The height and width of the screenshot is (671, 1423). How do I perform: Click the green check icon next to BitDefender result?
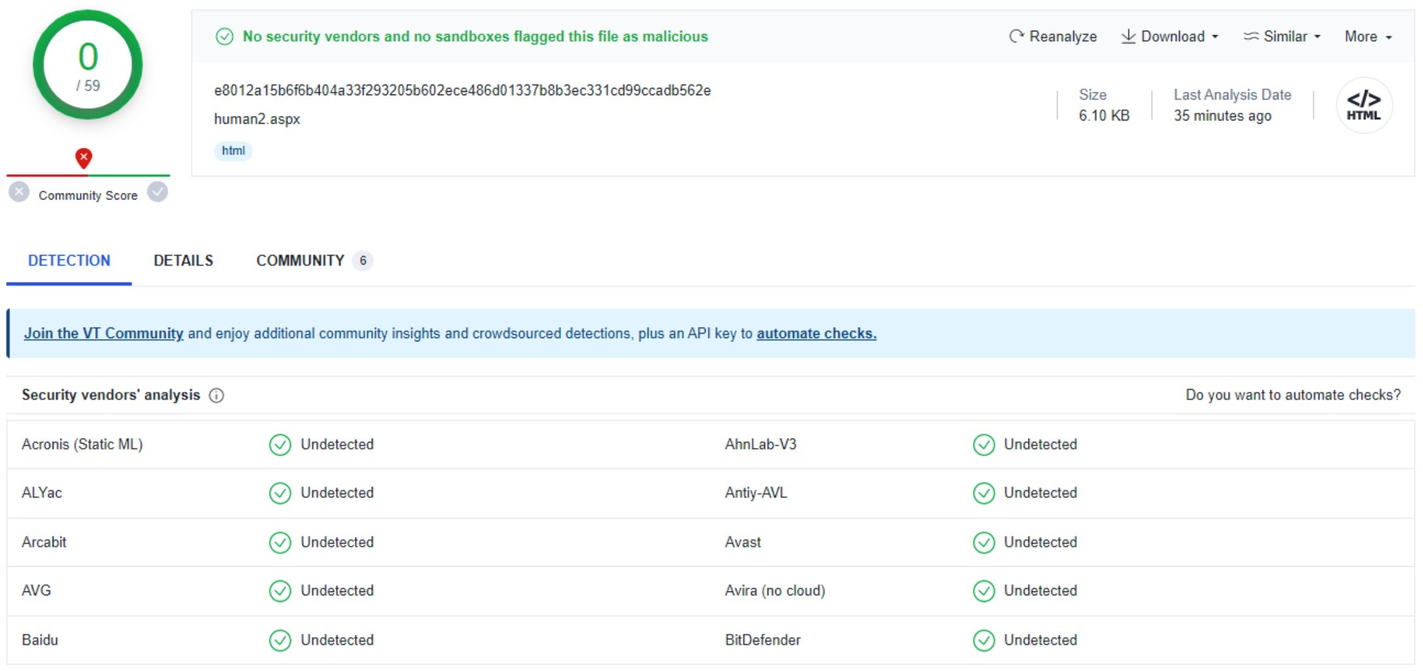pyautogui.click(x=983, y=640)
